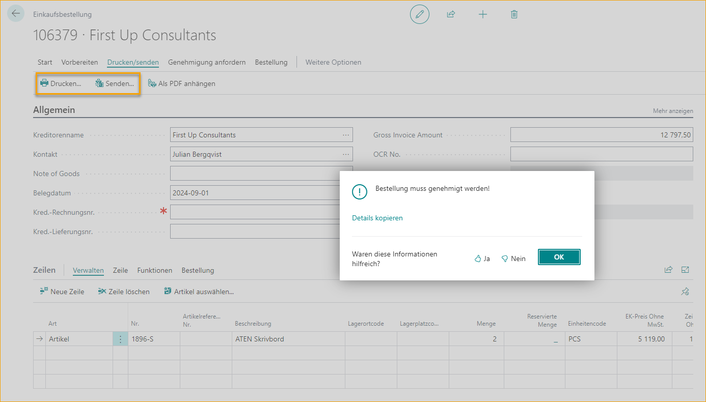The width and height of the screenshot is (706, 402).
Task: Rate dialog unhelpful with Nein
Action: pyautogui.click(x=513, y=259)
